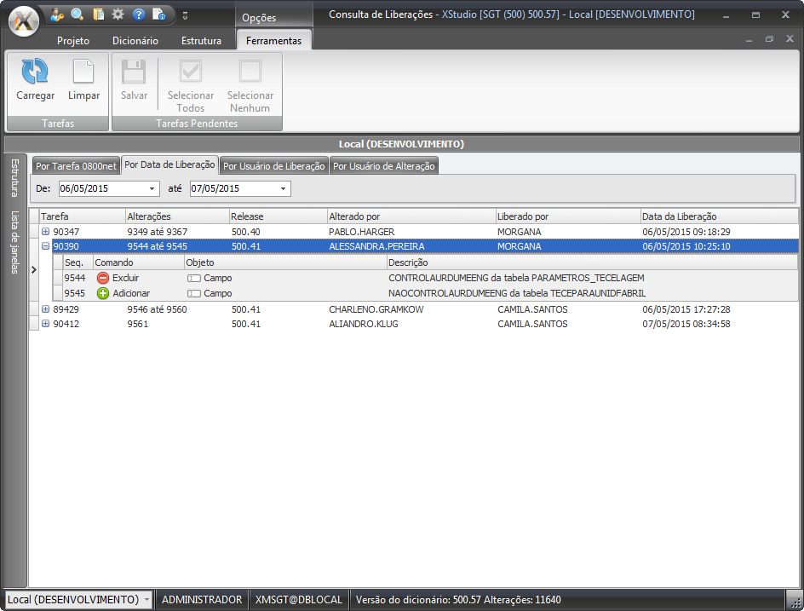804x611 pixels.
Task: Click the gear settings icon in quick toolbar
Action: pos(118,14)
